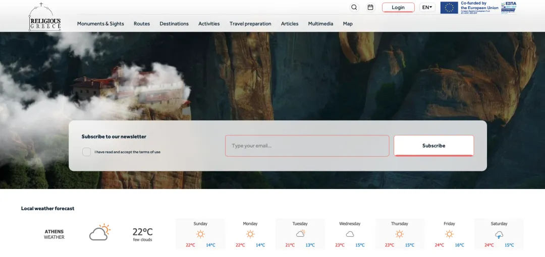Go to the Map menu item
545x257 pixels.
(x=348, y=24)
